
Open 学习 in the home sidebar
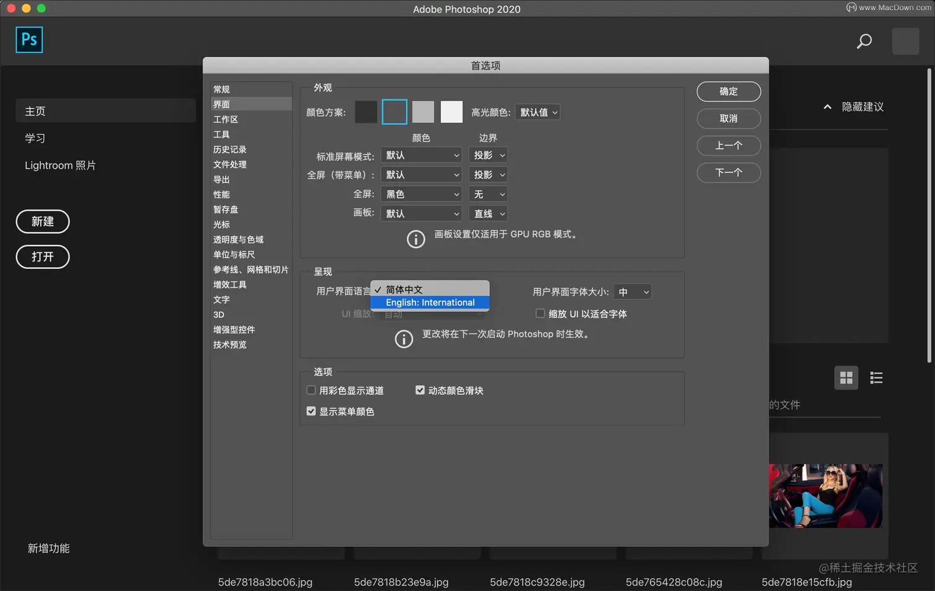[x=35, y=138]
